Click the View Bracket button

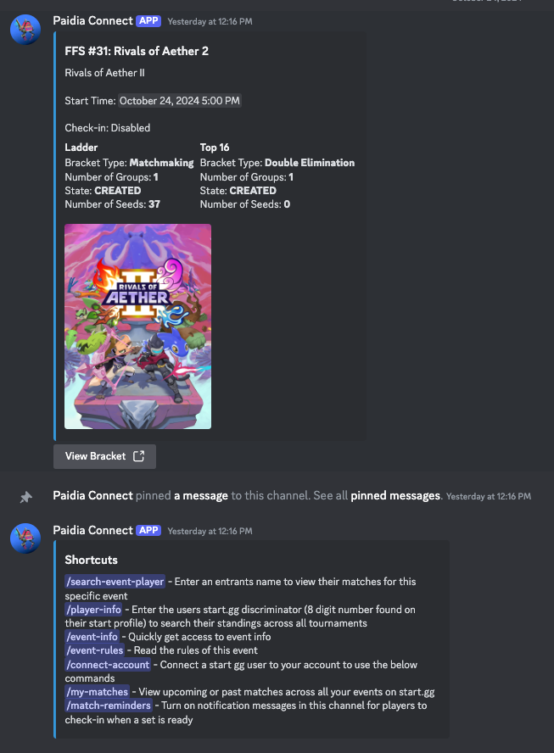104,456
